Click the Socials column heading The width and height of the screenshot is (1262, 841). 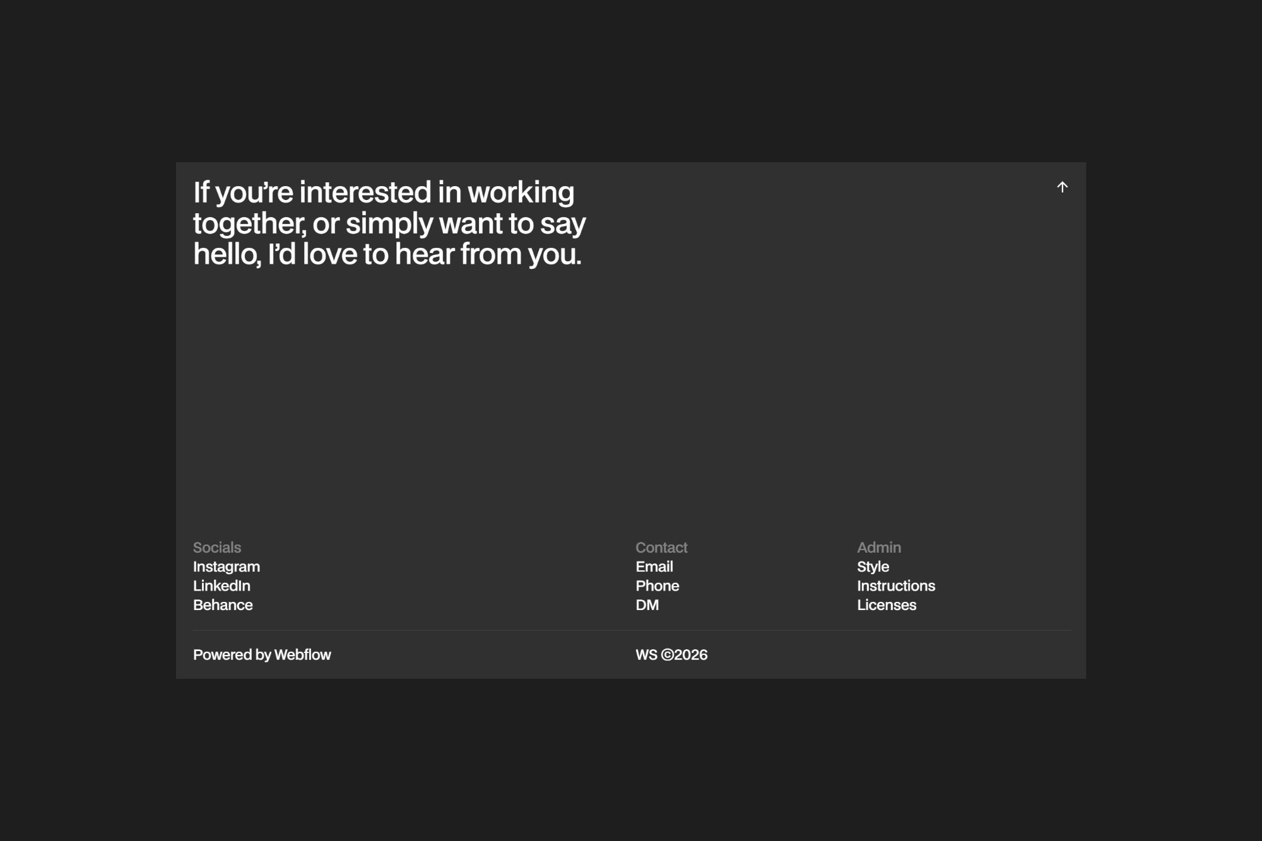pyautogui.click(x=216, y=548)
